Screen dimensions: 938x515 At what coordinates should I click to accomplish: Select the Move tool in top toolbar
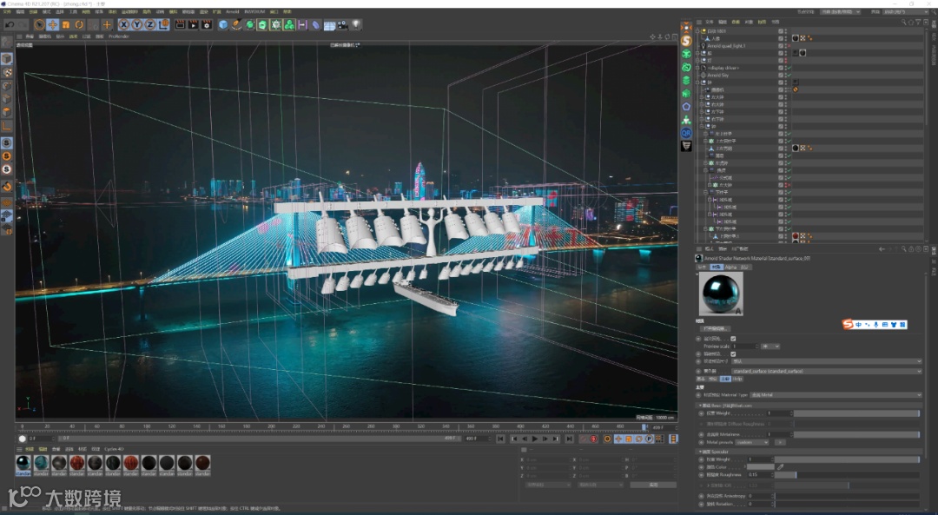[x=52, y=24]
